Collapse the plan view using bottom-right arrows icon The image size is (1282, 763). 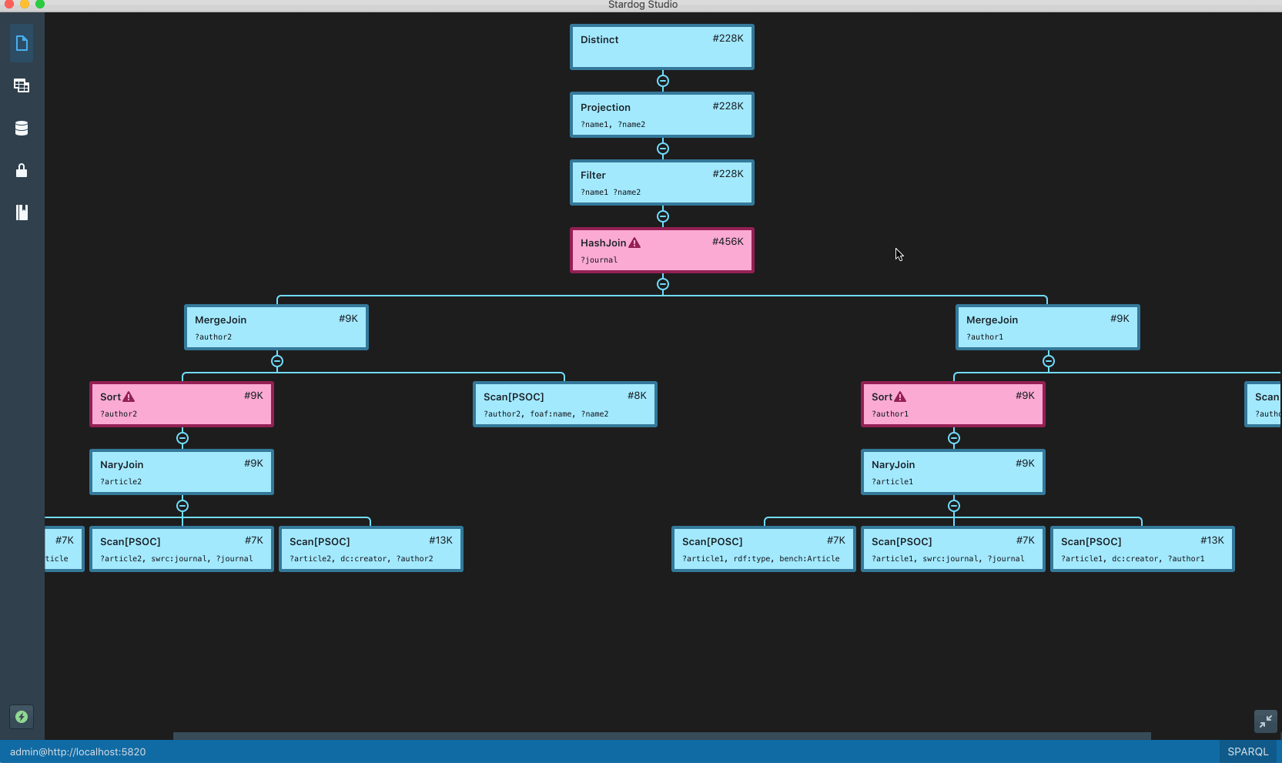click(x=1265, y=721)
